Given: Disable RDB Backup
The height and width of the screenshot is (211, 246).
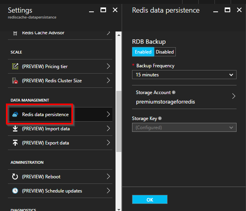Looking at the screenshot, I should 164,52.
